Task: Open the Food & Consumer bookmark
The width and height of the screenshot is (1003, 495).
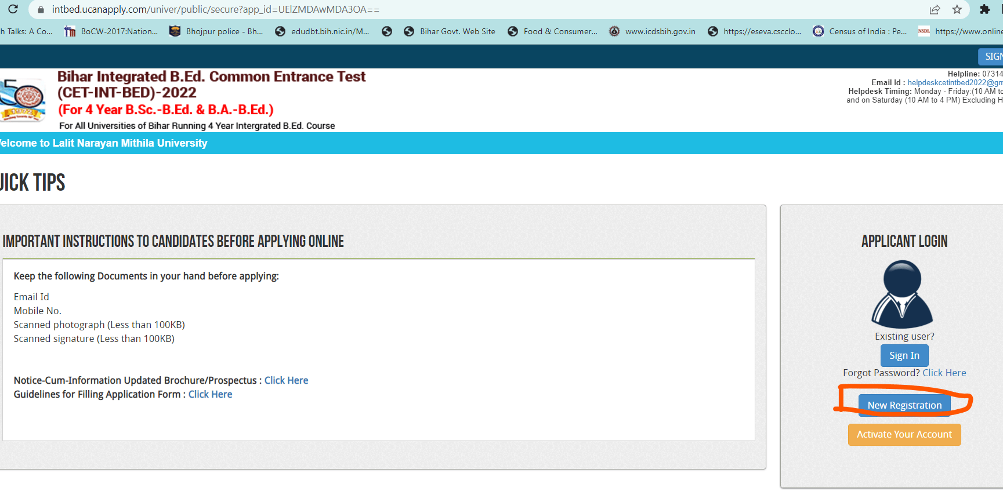Action: point(552,31)
